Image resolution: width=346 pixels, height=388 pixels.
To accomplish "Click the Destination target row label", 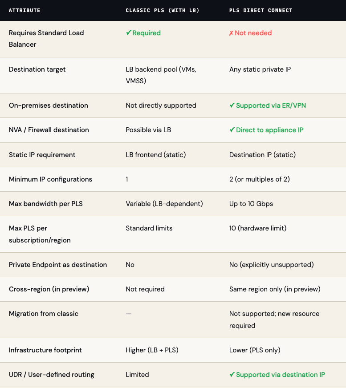I will coord(37,69).
